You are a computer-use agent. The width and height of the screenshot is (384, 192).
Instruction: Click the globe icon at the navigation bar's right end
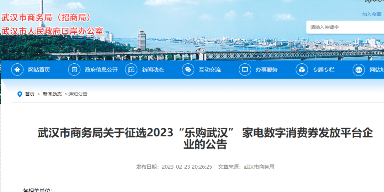coord(359,70)
